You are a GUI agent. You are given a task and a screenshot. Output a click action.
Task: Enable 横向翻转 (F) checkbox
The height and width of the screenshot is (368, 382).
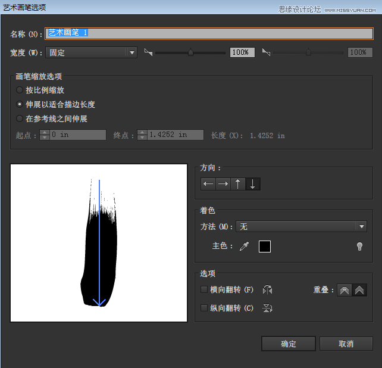(x=204, y=289)
